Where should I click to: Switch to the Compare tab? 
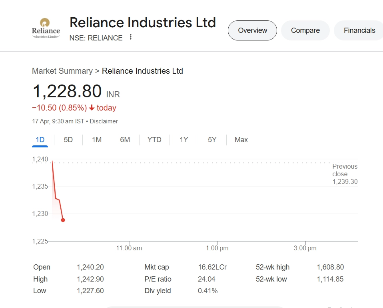tap(305, 30)
